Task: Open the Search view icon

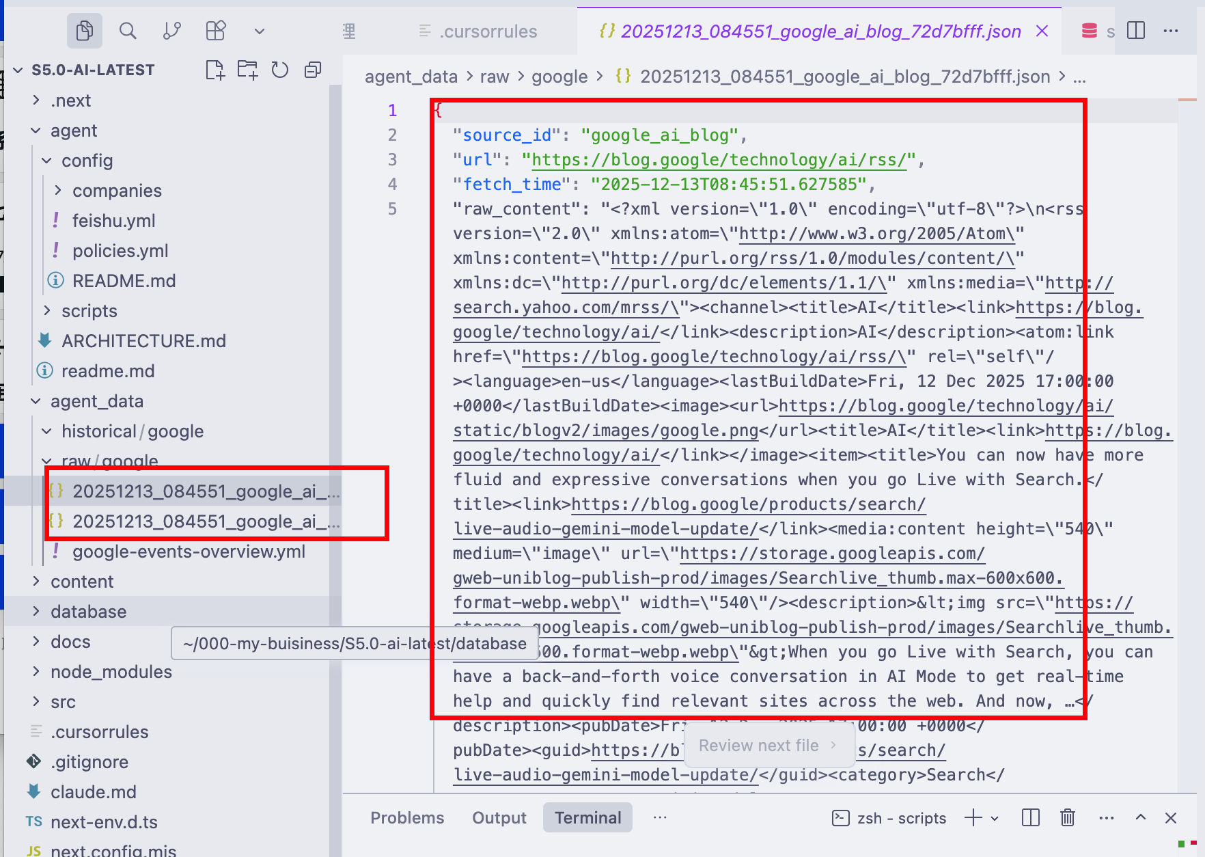Action: coord(128,31)
